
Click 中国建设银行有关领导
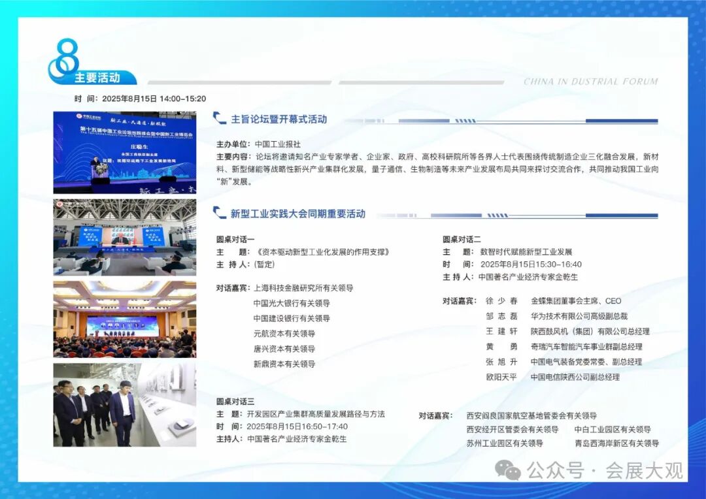[x=292, y=319]
